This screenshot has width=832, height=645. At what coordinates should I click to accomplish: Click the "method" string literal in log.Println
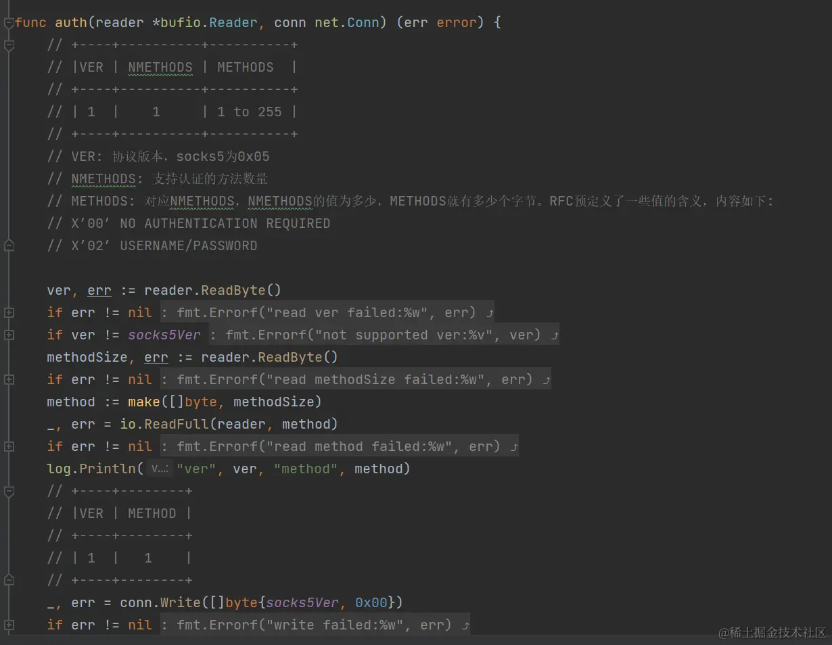coord(306,469)
